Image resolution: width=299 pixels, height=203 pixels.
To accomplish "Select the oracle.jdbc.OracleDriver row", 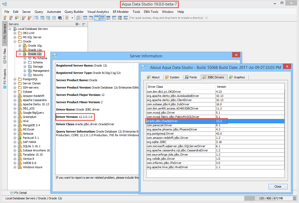I will click(x=216, y=121).
